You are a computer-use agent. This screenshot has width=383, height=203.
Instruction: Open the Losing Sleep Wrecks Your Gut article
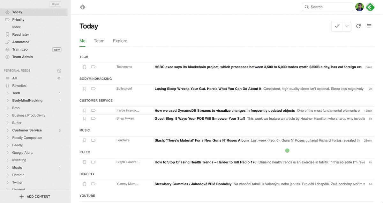[208, 89]
